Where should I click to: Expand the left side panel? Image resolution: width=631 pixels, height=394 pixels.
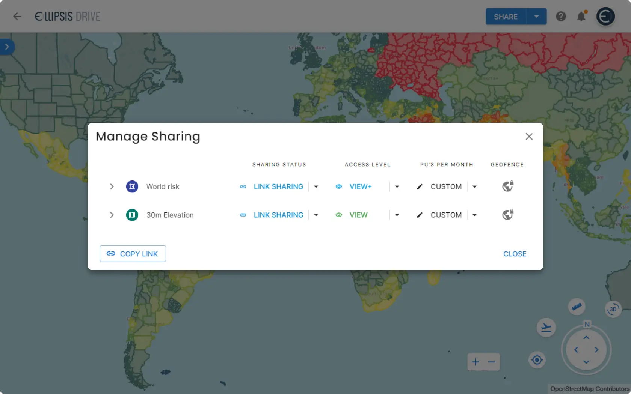[7, 47]
